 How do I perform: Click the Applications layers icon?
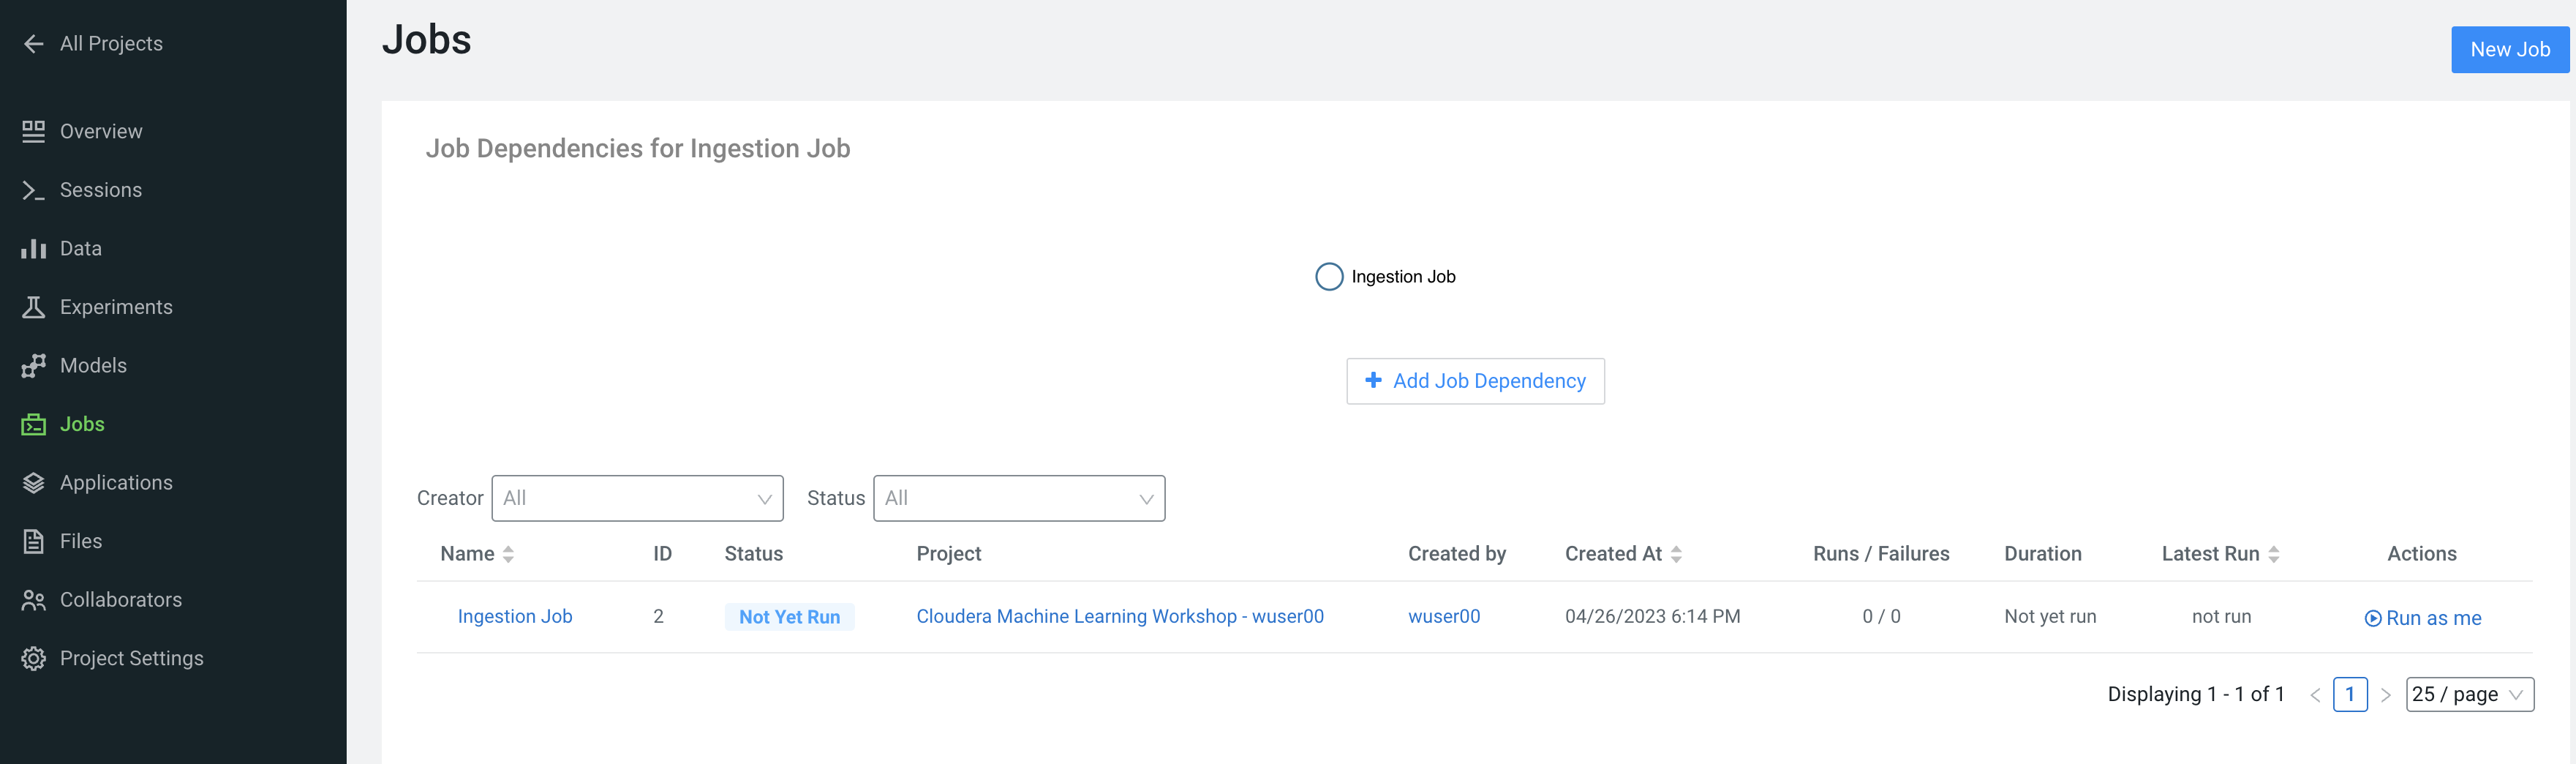[x=33, y=483]
